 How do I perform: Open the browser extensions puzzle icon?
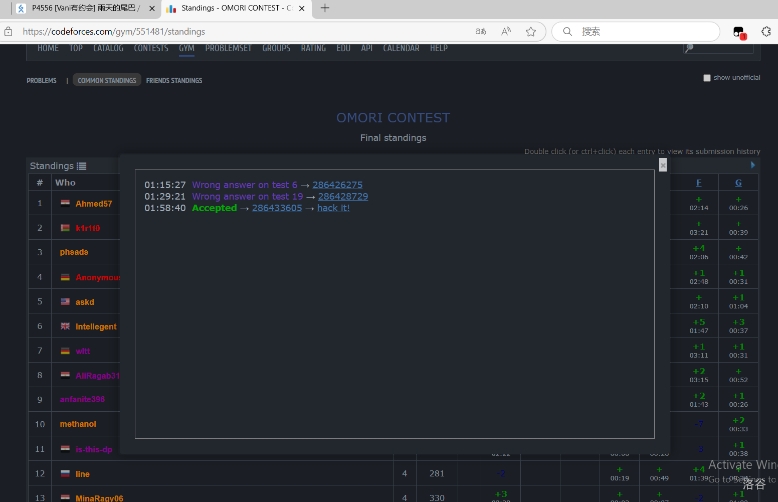click(x=766, y=32)
